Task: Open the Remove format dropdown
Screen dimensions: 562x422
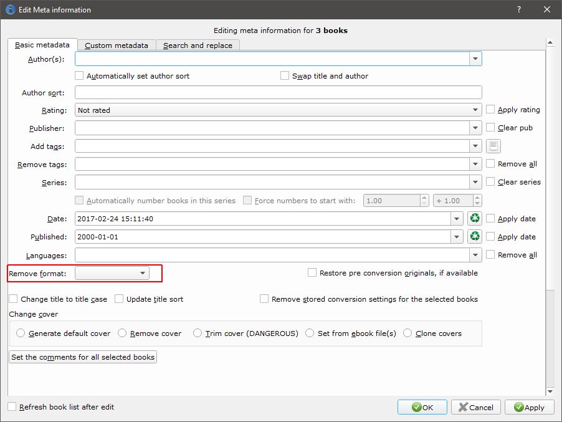Action: [112, 273]
